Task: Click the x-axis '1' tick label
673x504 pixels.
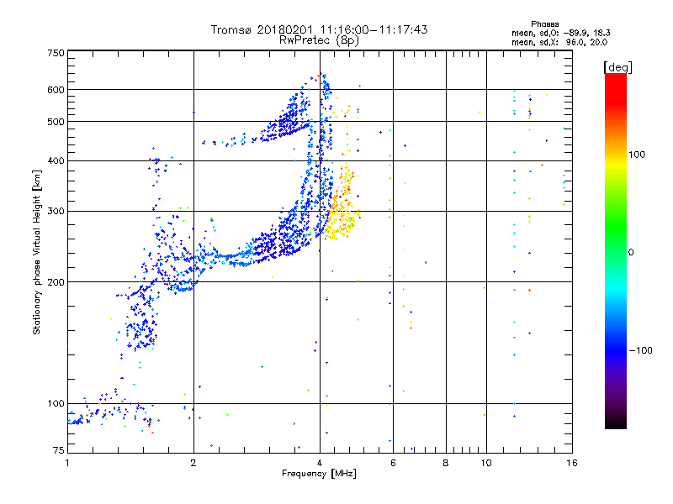Action: (67, 463)
